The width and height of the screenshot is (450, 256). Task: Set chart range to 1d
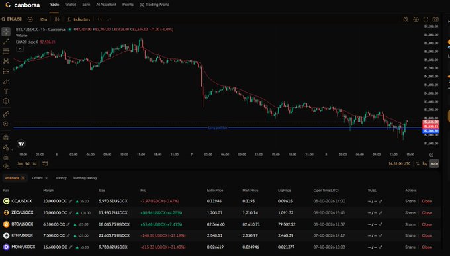click(x=34, y=164)
